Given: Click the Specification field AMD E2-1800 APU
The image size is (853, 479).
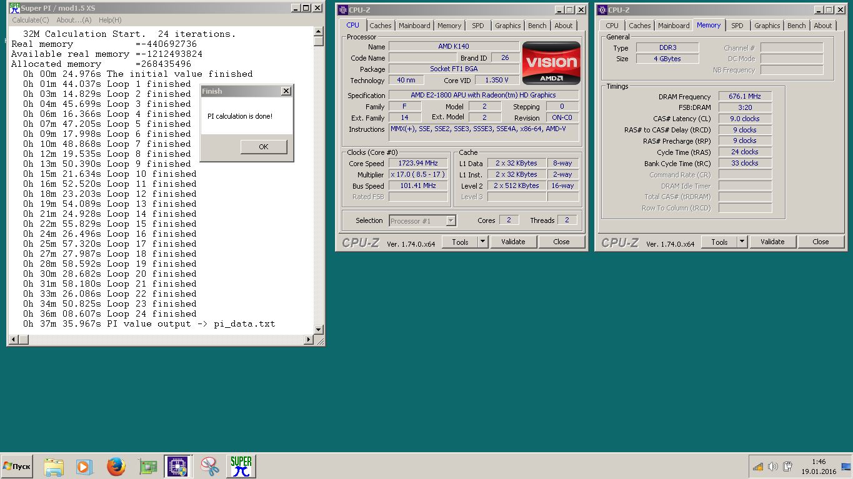Looking at the screenshot, I should click(x=483, y=95).
